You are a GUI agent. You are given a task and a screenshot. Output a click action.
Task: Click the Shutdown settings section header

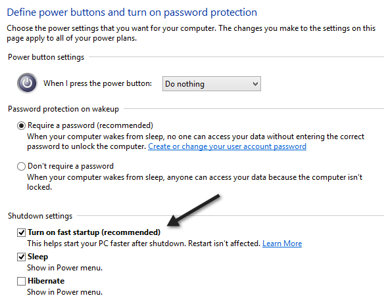pyautogui.click(x=40, y=216)
